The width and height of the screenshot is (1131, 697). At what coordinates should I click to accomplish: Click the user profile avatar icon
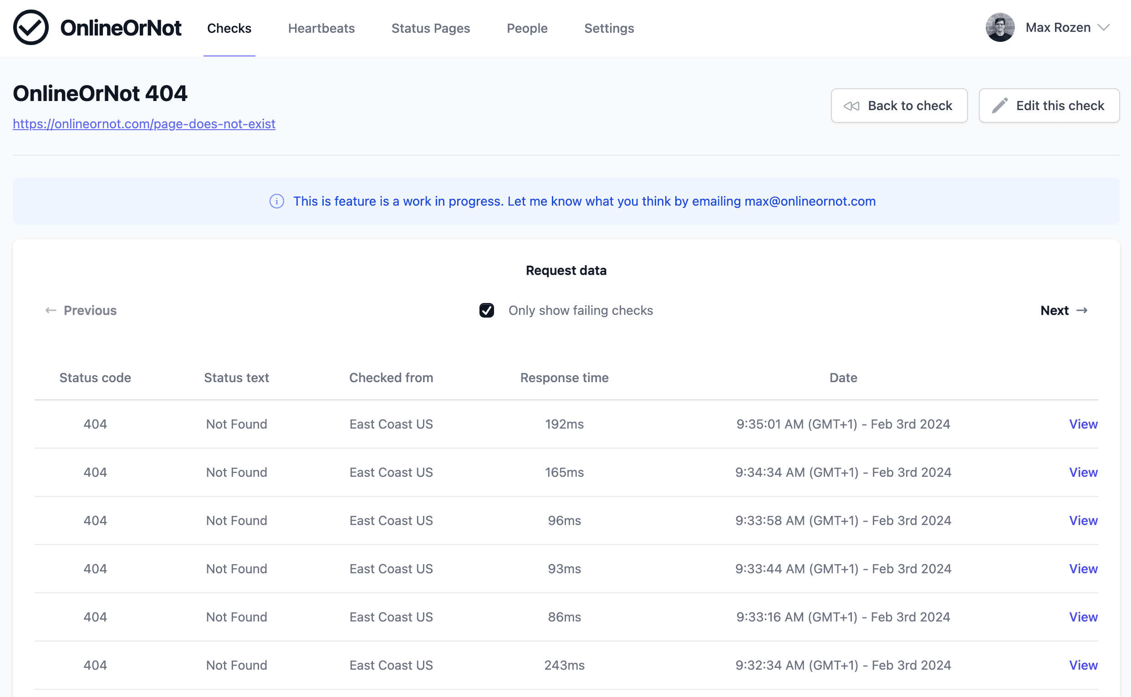pyautogui.click(x=999, y=27)
